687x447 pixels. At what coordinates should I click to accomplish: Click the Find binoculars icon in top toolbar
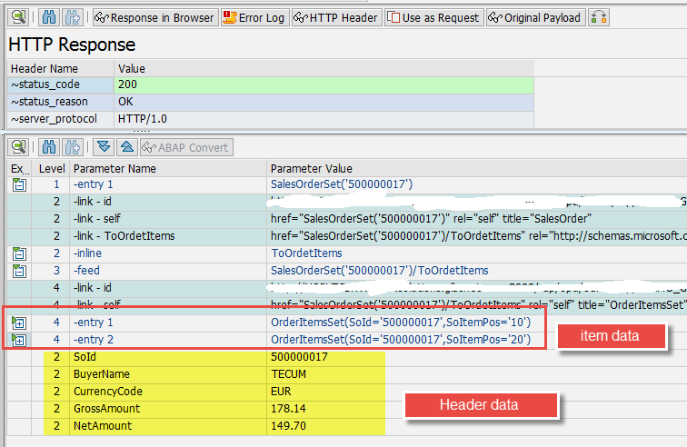(50, 17)
